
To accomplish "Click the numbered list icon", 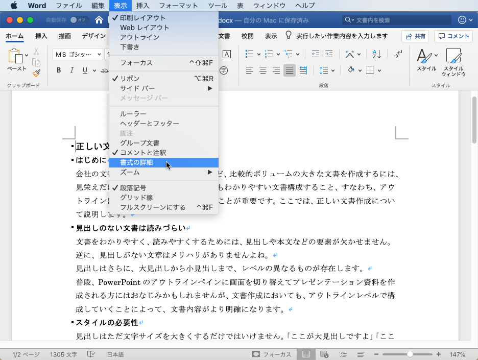I will 269,54.
